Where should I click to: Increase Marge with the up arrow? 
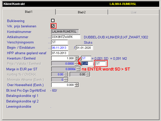coord(78,68)
